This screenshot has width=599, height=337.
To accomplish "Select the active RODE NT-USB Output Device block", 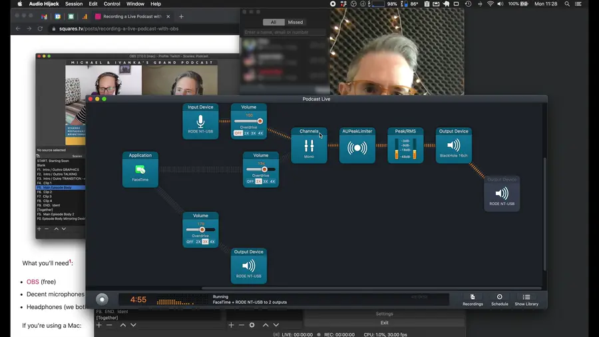I will (x=249, y=266).
